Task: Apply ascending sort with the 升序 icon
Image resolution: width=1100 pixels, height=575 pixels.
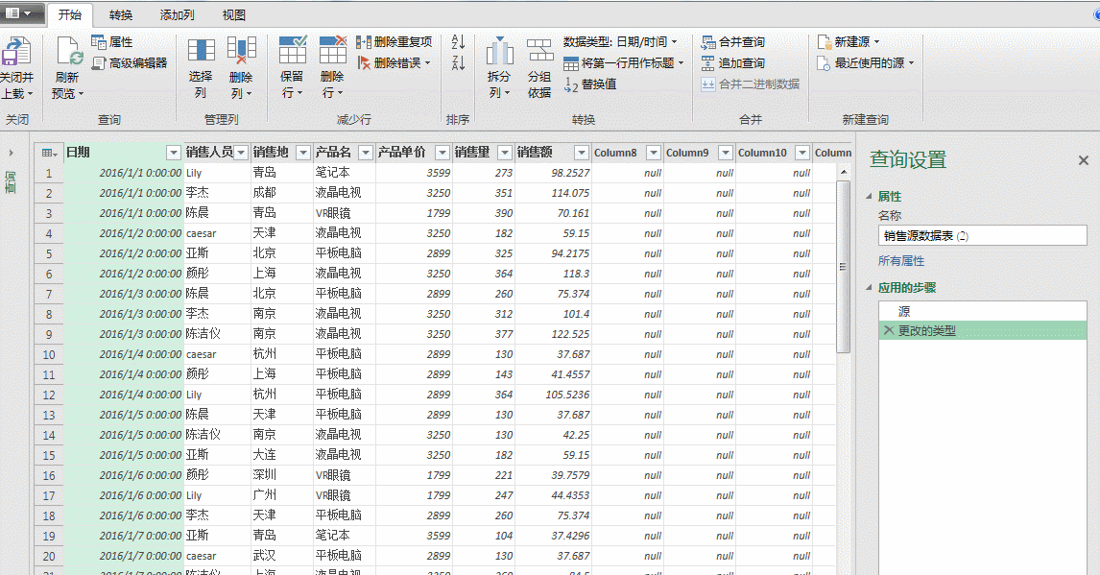Action: (458, 42)
